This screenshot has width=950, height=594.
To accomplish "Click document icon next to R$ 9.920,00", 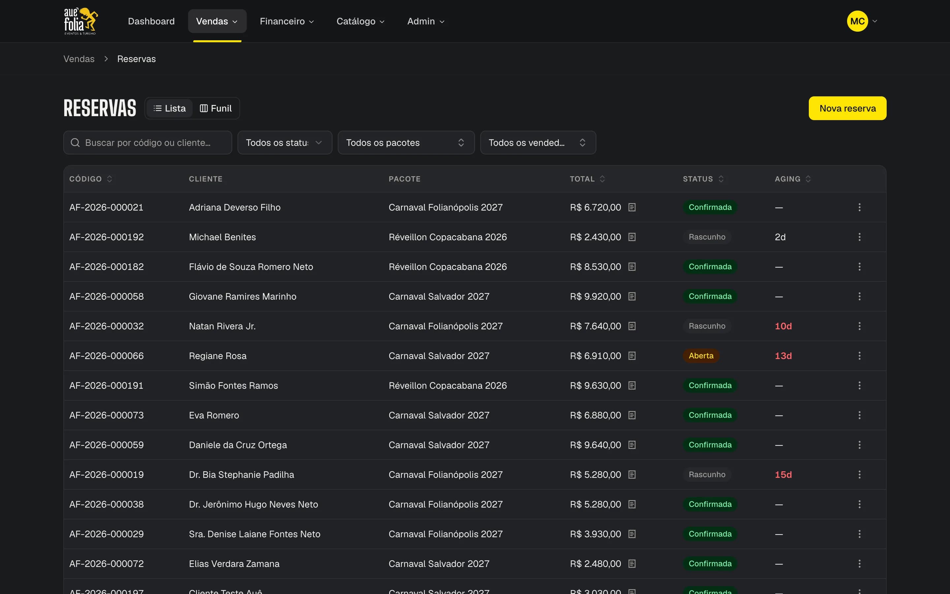I will coord(632,296).
